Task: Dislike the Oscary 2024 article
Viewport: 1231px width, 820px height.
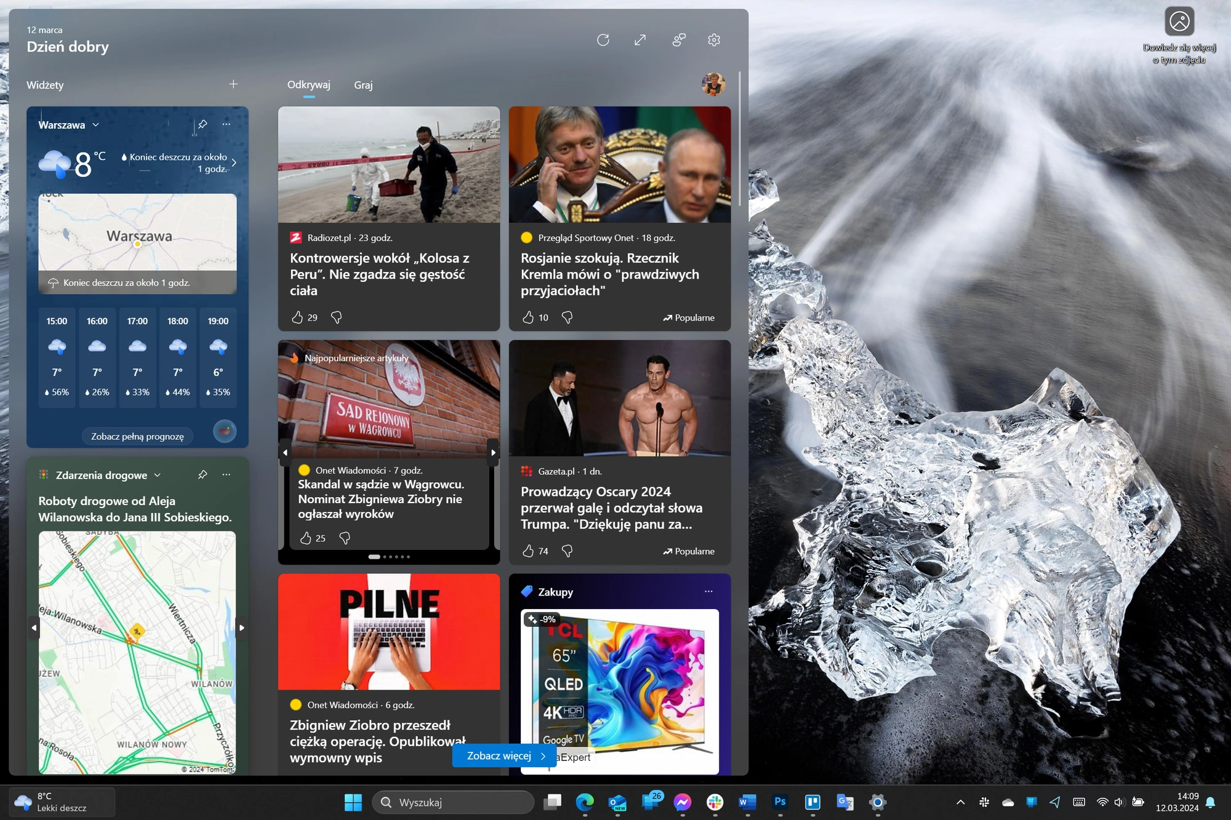Action: point(567,551)
